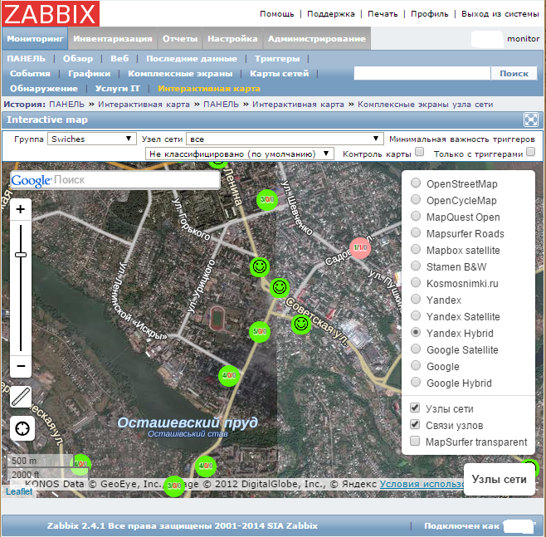
Task: Zoom in with the map plus button
Action: coord(21,209)
